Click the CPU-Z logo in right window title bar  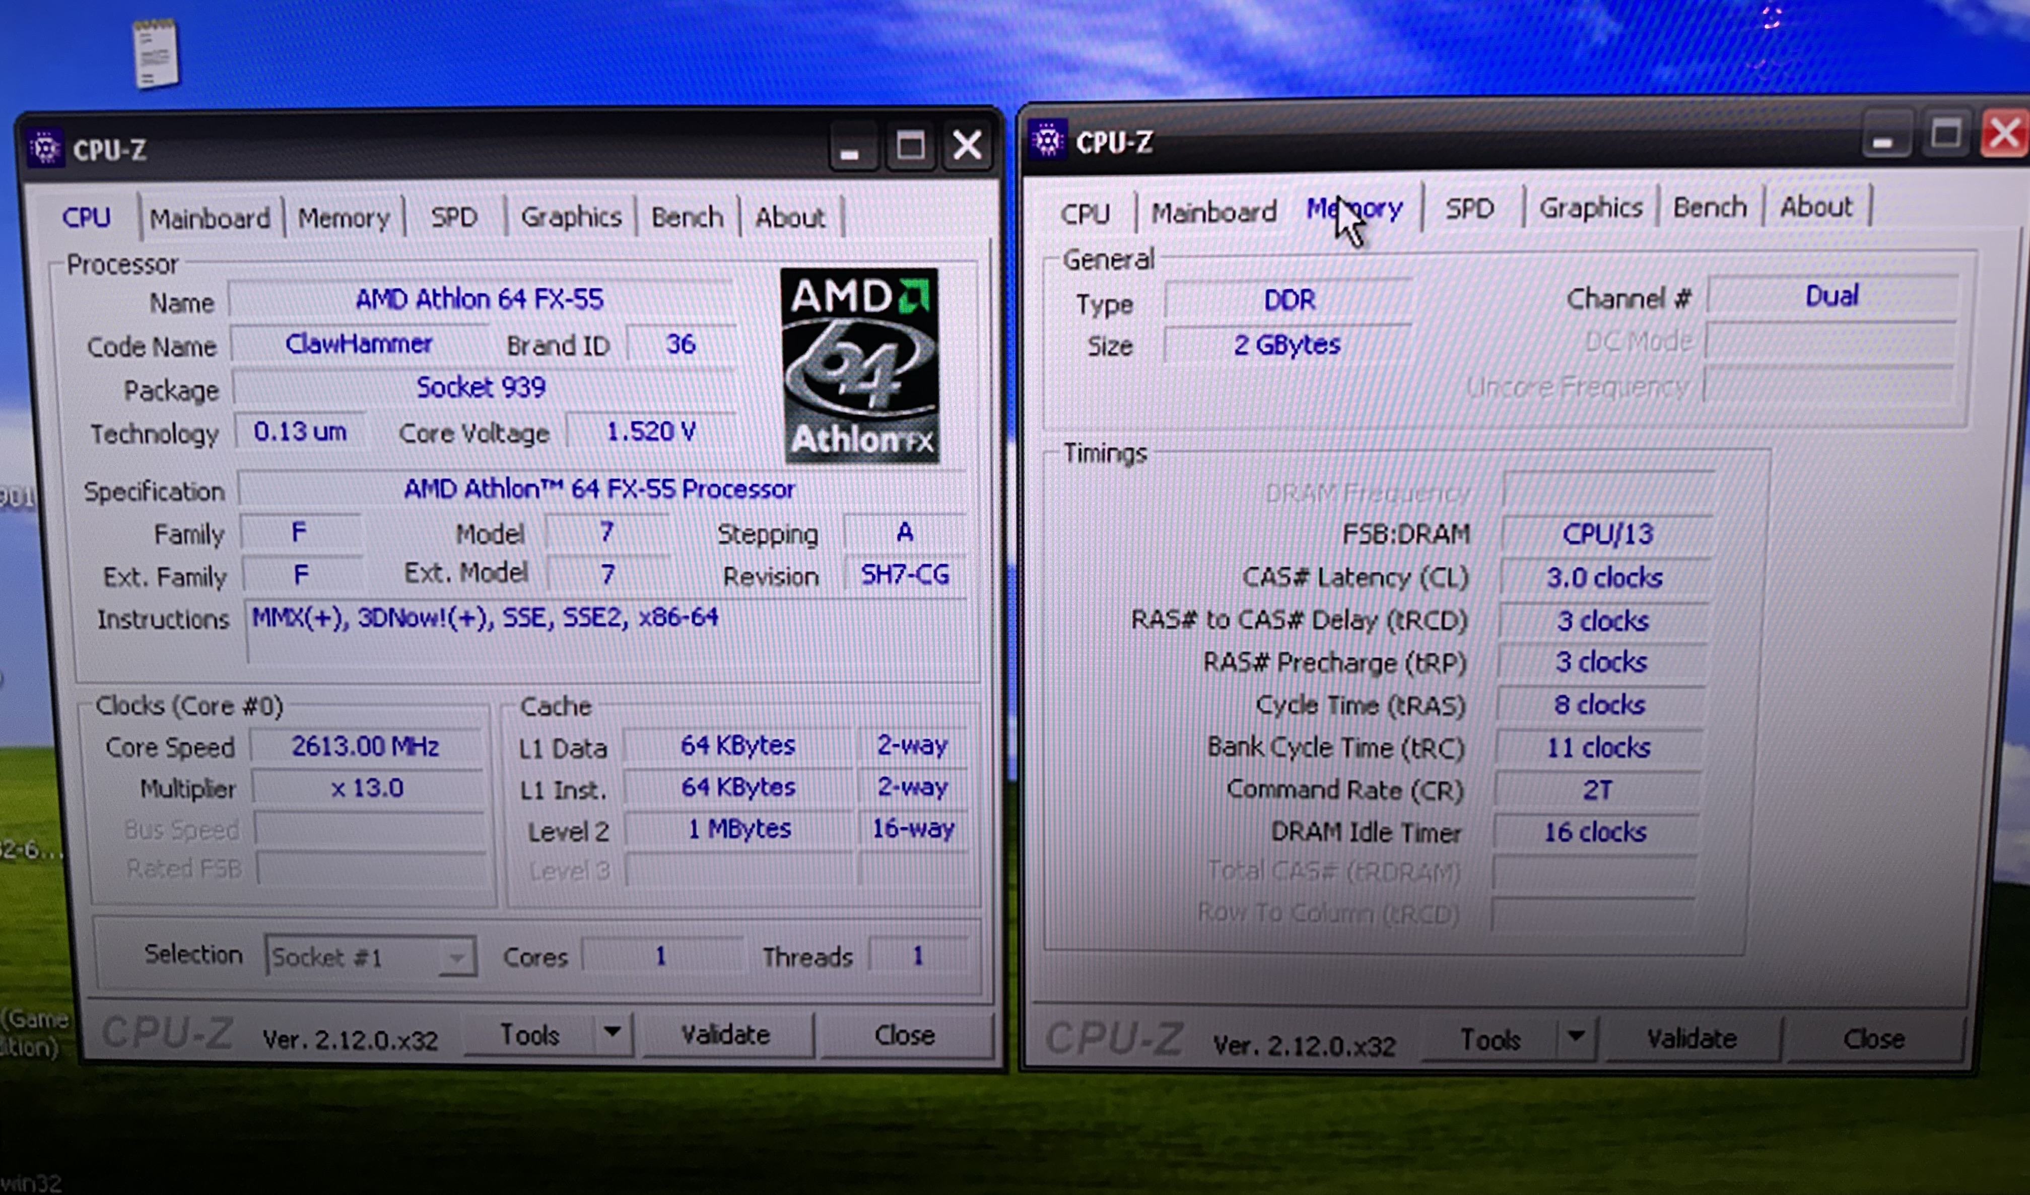[x=1048, y=142]
